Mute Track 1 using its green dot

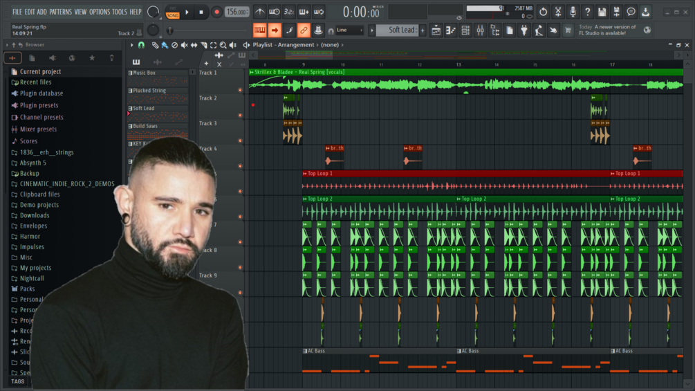[240, 90]
